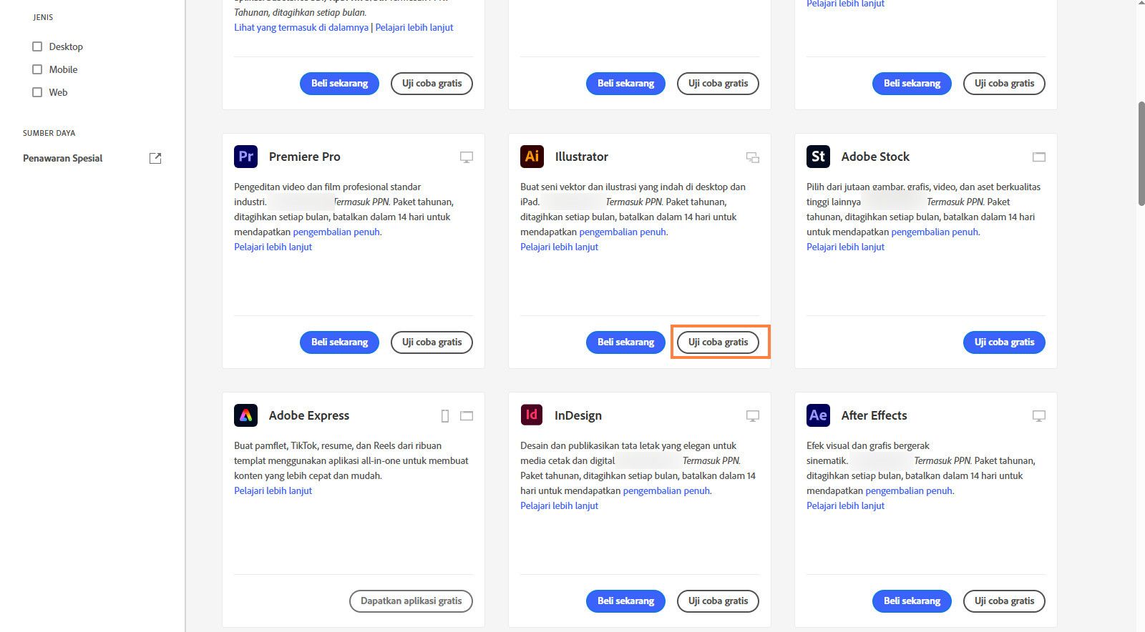The image size is (1145, 632).
Task: Click the InDesign Id logo icon
Action: coord(532,415)
